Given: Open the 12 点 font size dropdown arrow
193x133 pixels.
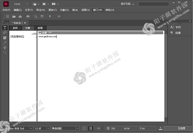Looking at the screenshot, I should [x=48, y=128].
